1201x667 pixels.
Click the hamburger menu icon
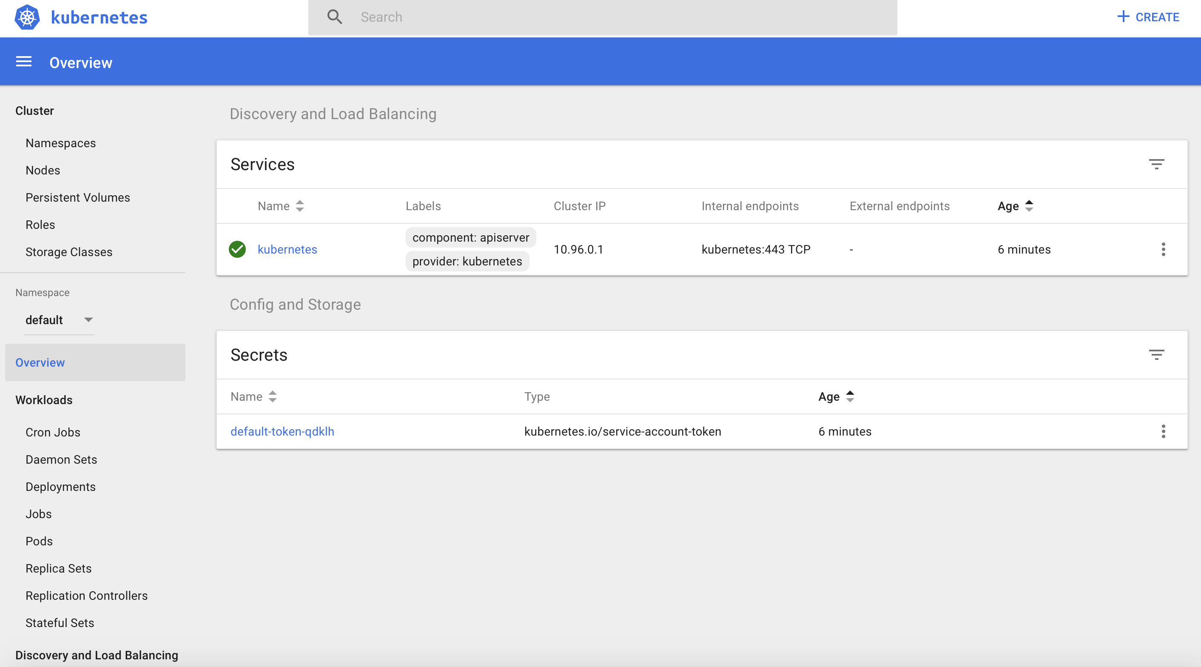23,62
